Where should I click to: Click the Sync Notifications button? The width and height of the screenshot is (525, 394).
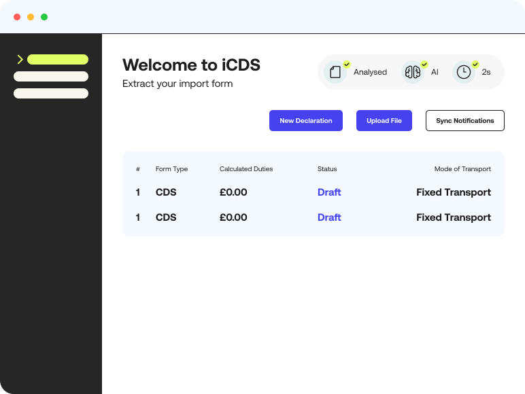(464, 120)
